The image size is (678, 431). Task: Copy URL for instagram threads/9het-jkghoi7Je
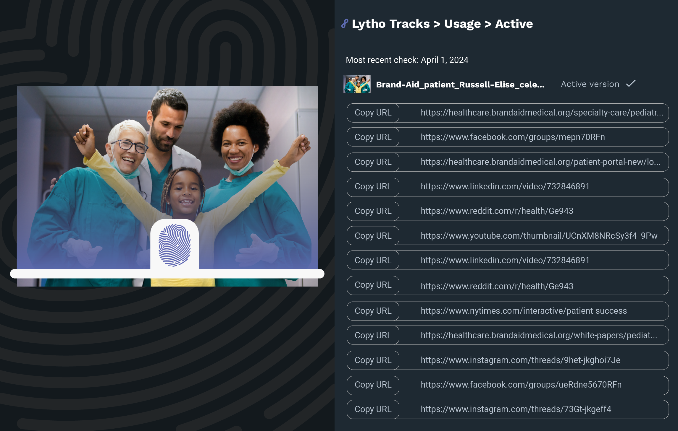pyautogui.click(x=373, y=360)
